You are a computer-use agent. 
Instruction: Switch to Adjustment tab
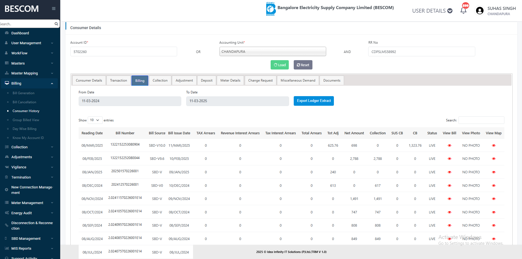(x=184, y=80)
